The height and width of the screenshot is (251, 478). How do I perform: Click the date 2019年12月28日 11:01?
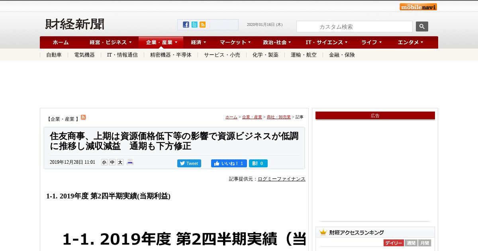coord(72,162)
